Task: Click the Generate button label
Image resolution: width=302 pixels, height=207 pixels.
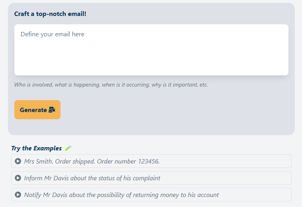Action: pyautogui.click(x=33, y=110)
